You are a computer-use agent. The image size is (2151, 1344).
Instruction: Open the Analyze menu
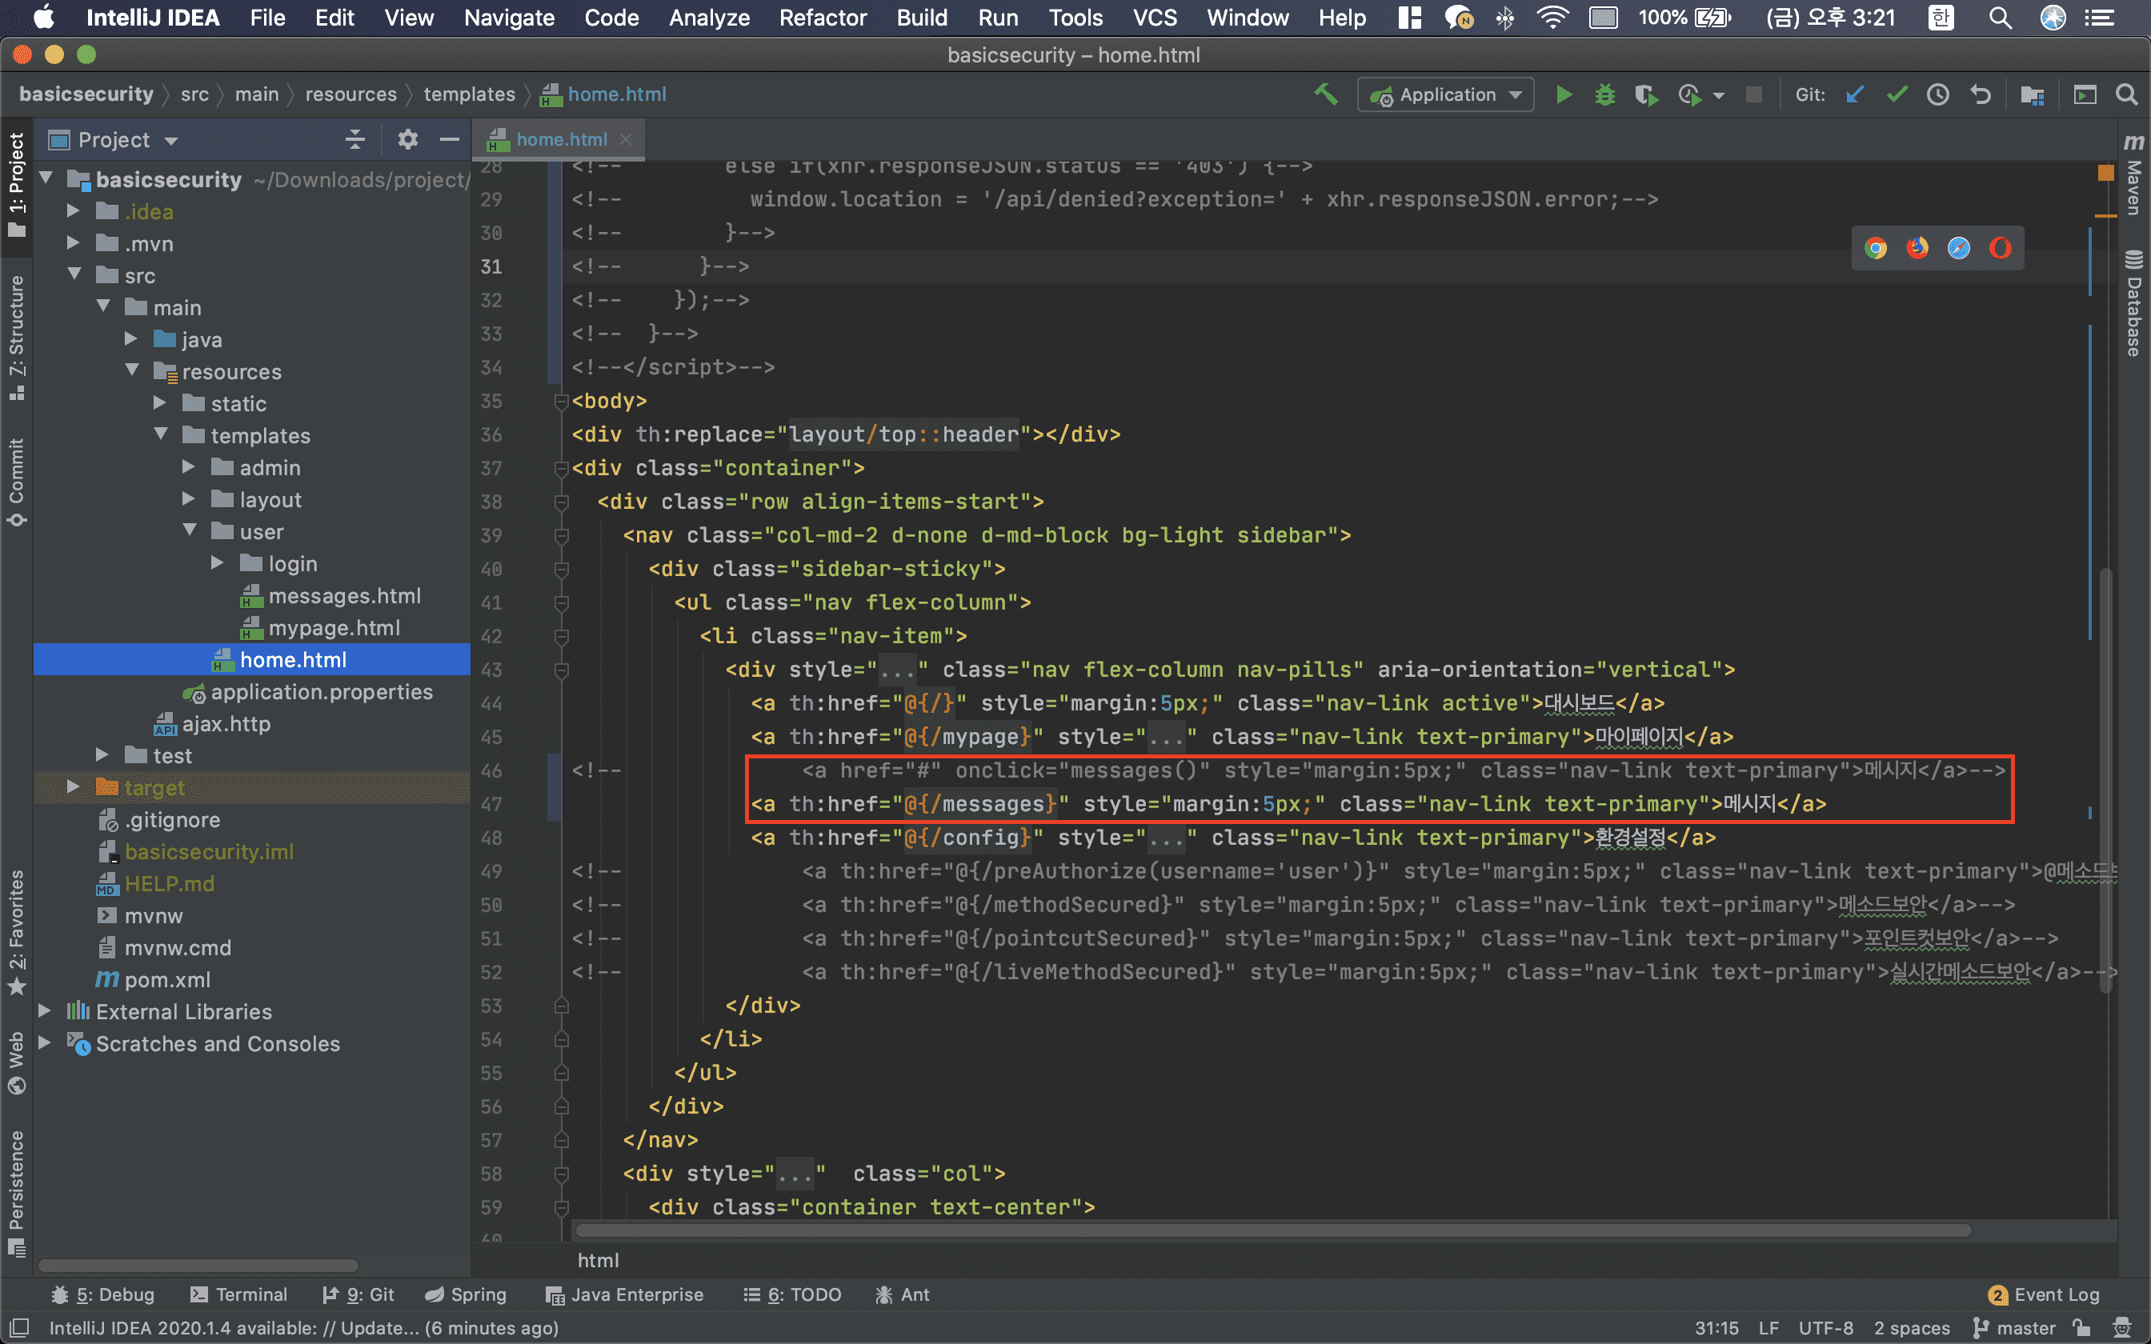pos(709,18)
